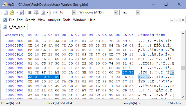This screenshot has width=186, height=106.
Task: Click status bar Block(h): 95E-964
Action: [59, 103]
